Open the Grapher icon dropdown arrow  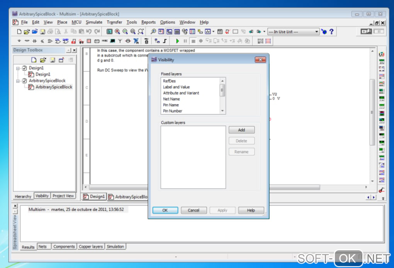point(213,32)
